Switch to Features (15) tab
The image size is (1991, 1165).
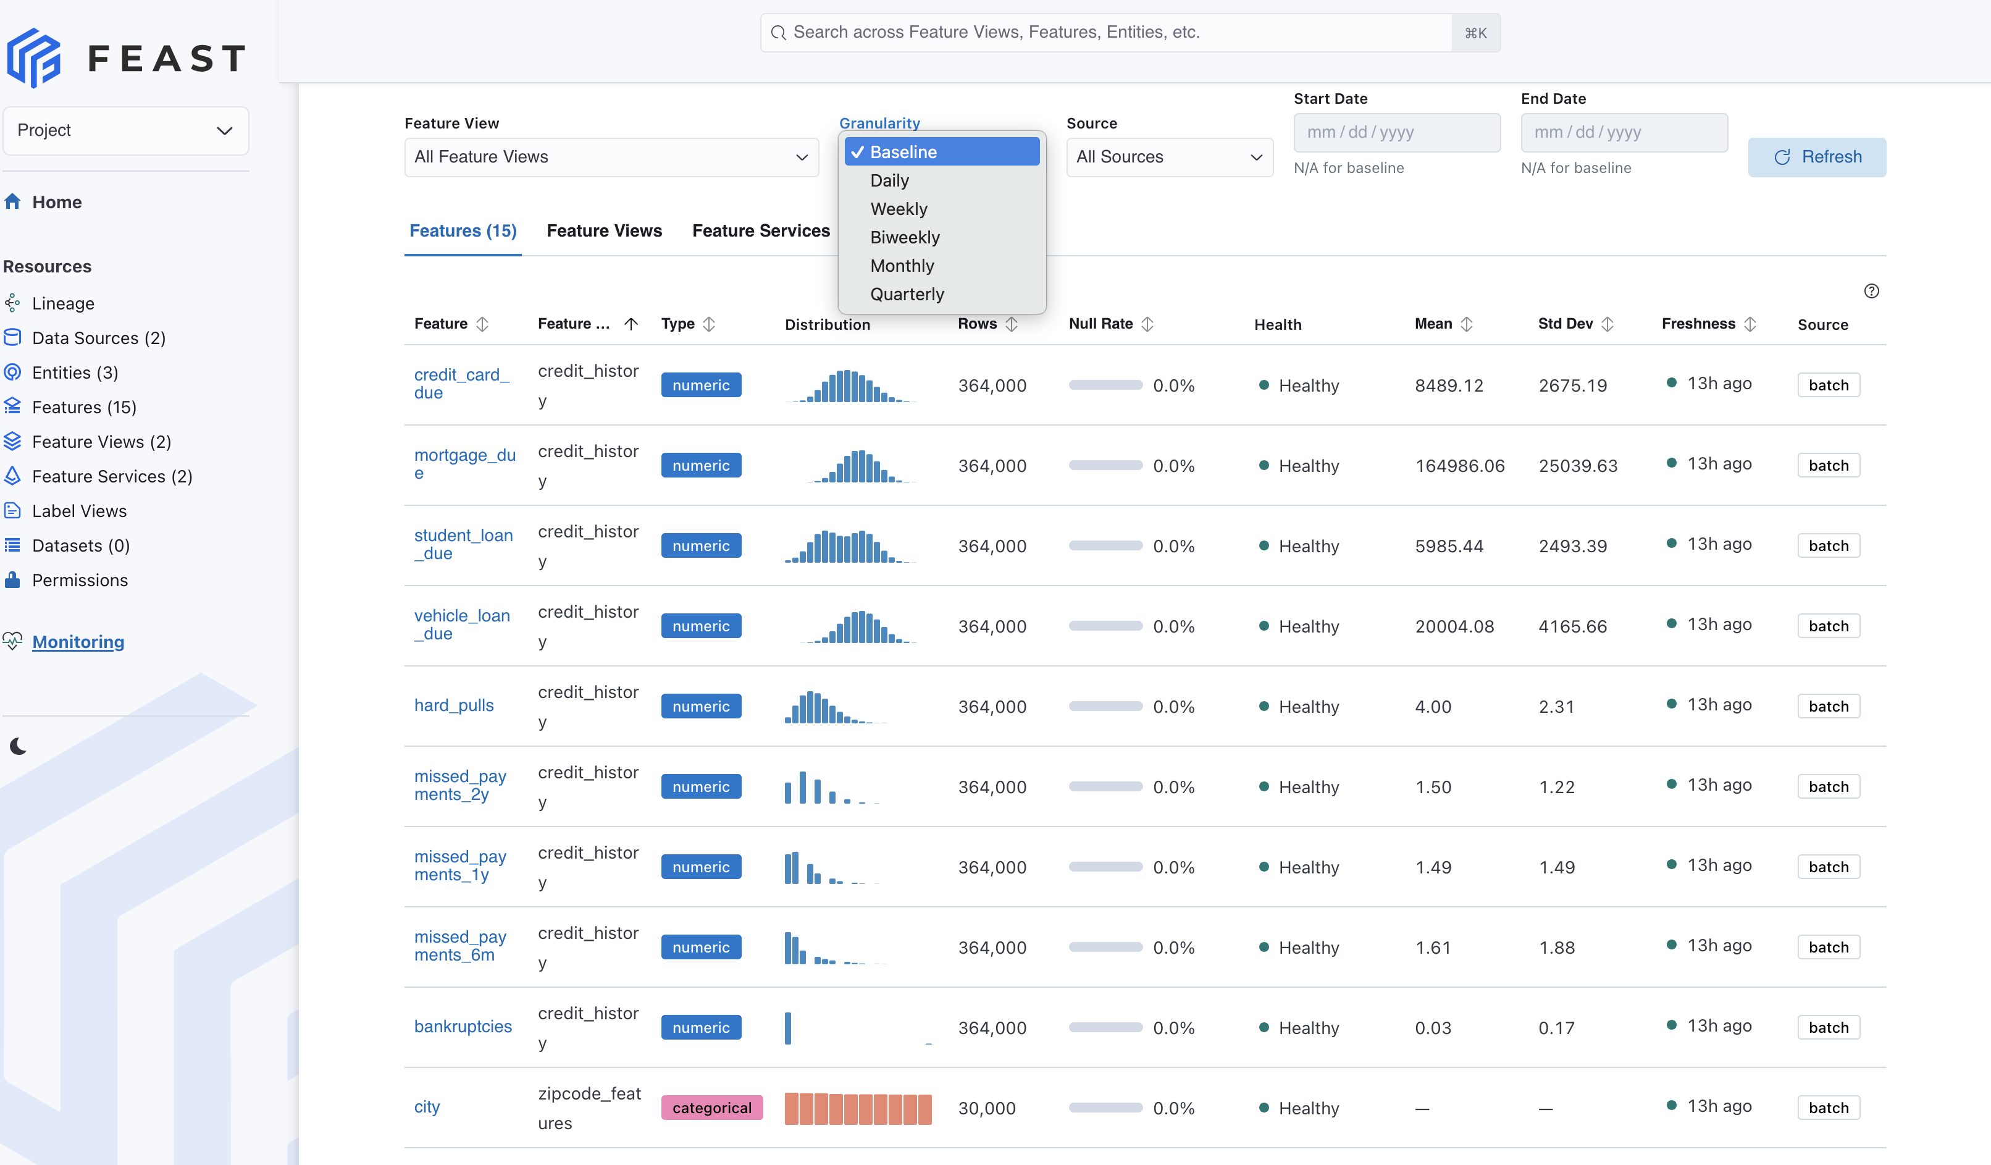coord(463,231)
